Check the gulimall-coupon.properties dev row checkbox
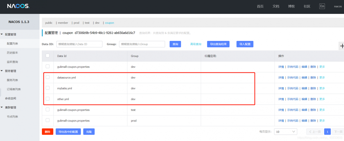 click(x=48, y=66)
